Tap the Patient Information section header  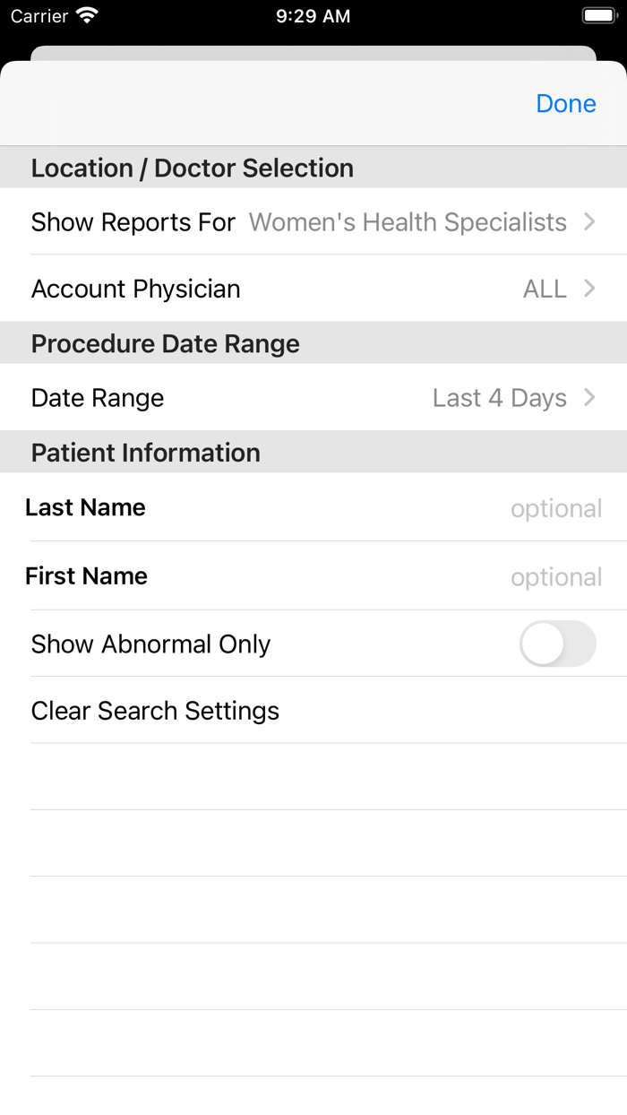click(x=146, y=452)
